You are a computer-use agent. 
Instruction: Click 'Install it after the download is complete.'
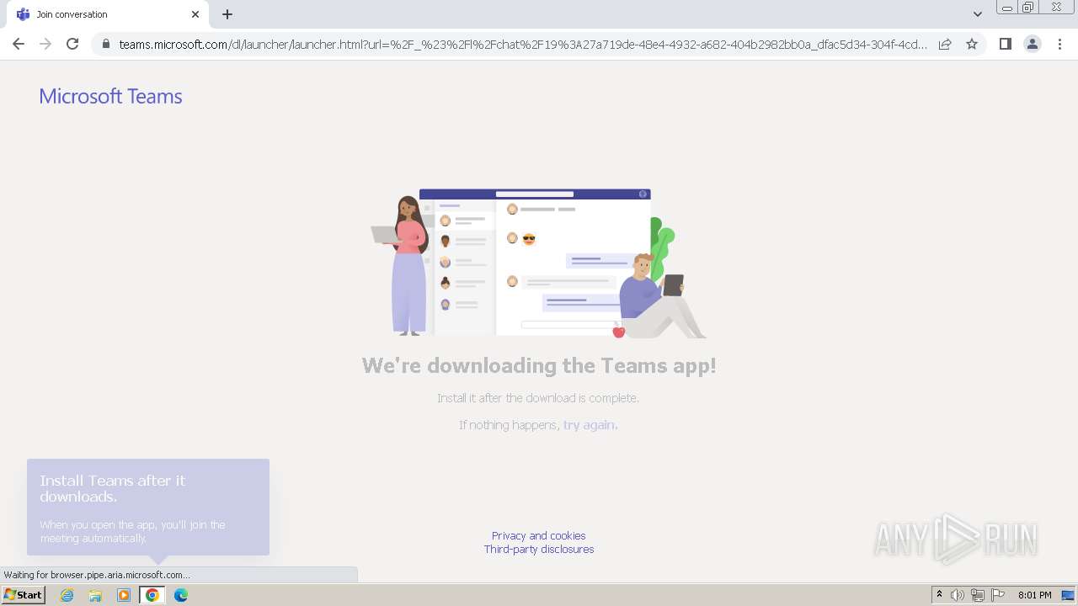tap(538, 398)
